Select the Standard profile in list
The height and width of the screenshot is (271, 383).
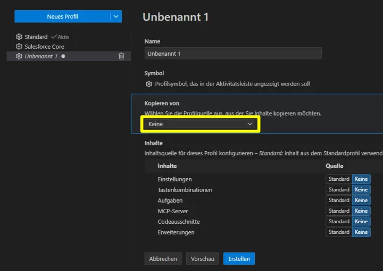[36, 37]
